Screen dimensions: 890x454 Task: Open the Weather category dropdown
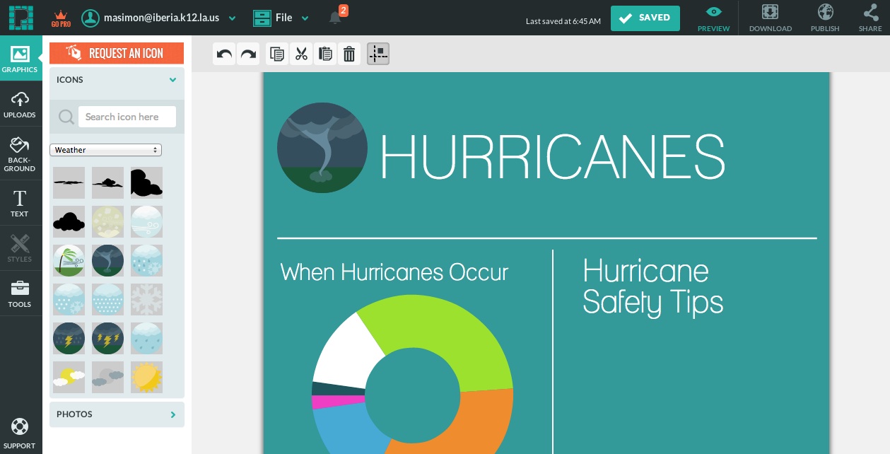(x=105, y=150)
